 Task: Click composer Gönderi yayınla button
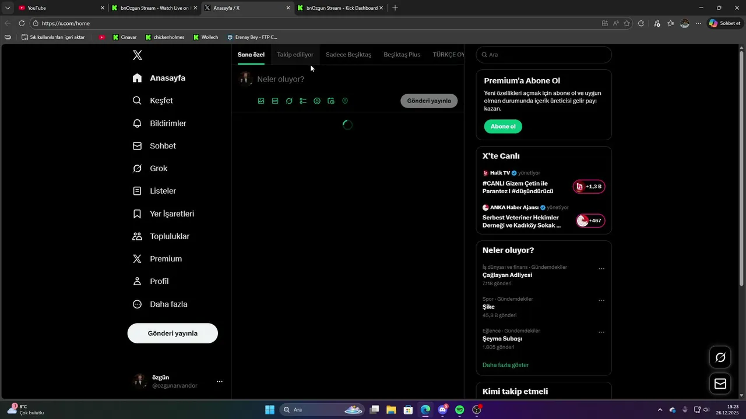pos(429,101)
